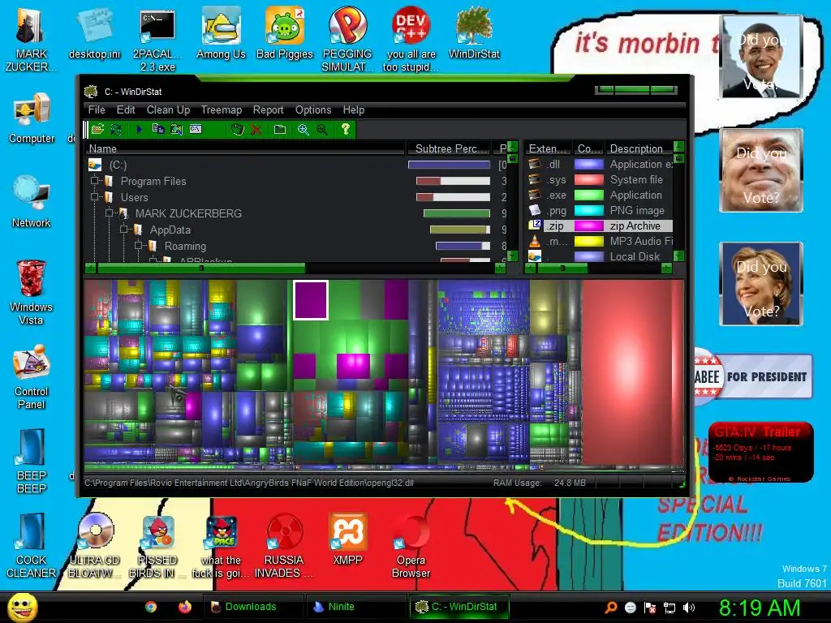This screenshot has height=623, width=831.
Task: Click the Firefox icon in the taskbar
Action: tap(184, 607)
